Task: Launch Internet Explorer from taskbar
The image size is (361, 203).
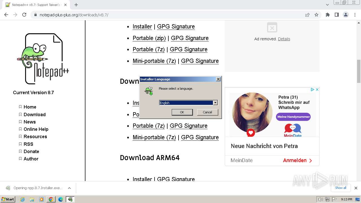Action: click(x=23, y=199)
